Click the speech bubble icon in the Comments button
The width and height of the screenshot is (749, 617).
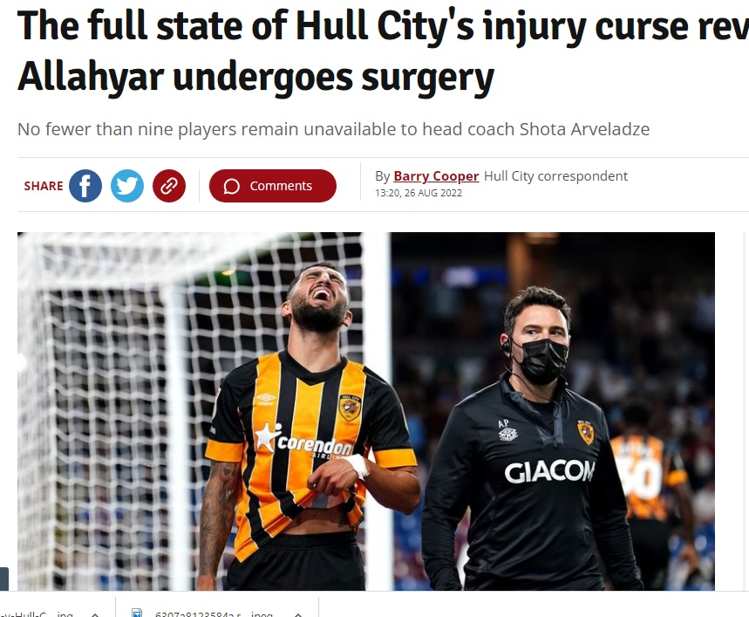click(232, 187)
